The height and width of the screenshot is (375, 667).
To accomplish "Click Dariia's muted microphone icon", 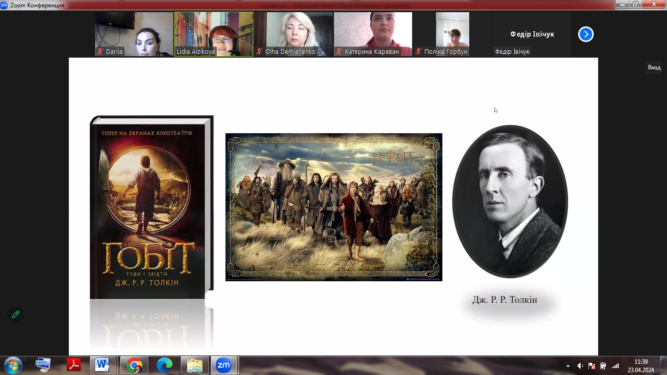I will click(x=101, y=51).
